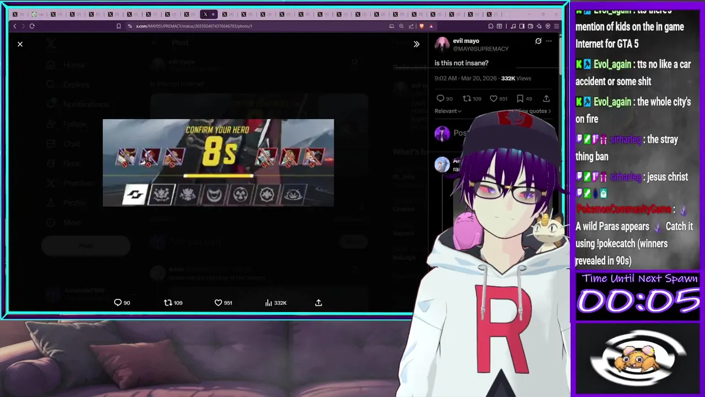
Task: Open the View quotes link
Action: coord(533,111)
